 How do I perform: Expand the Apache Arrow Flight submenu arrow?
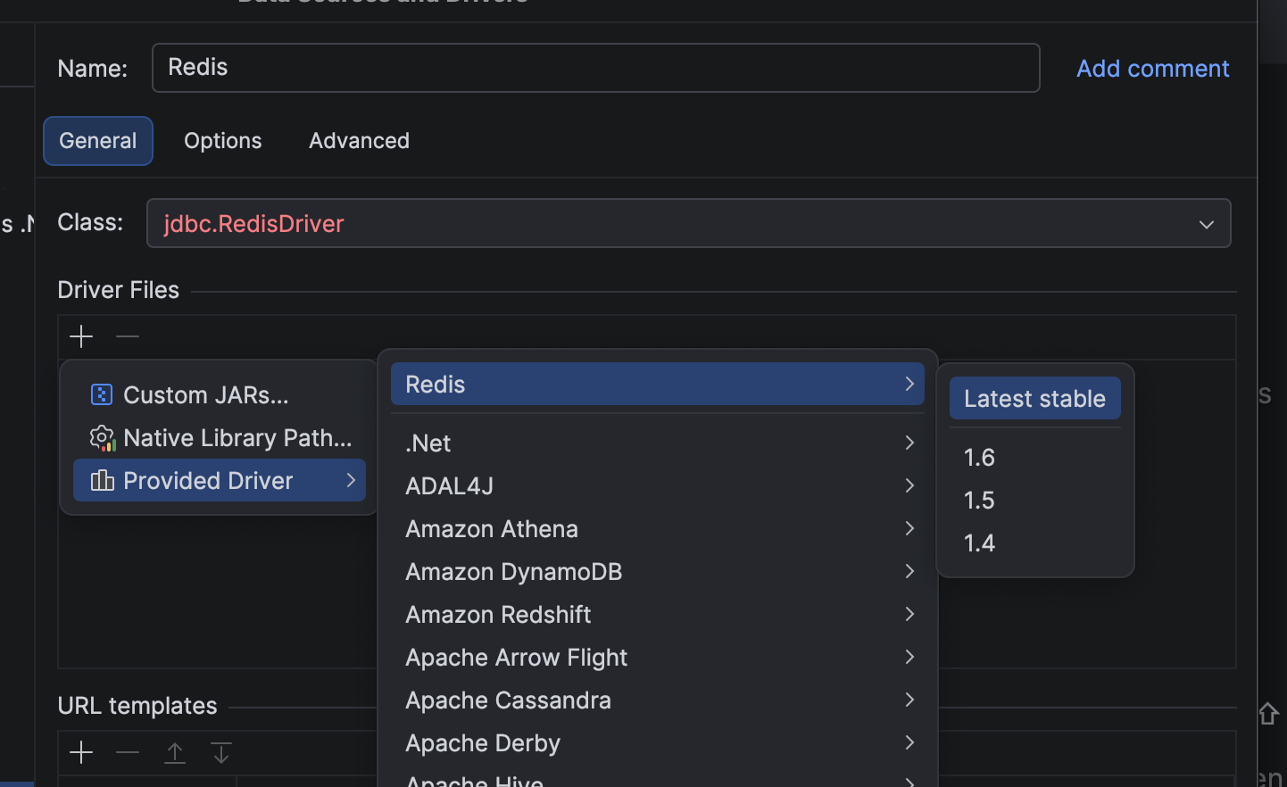point(909,657)
